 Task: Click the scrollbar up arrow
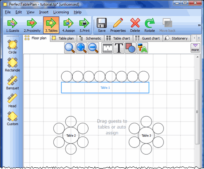[x=197, y=57]
